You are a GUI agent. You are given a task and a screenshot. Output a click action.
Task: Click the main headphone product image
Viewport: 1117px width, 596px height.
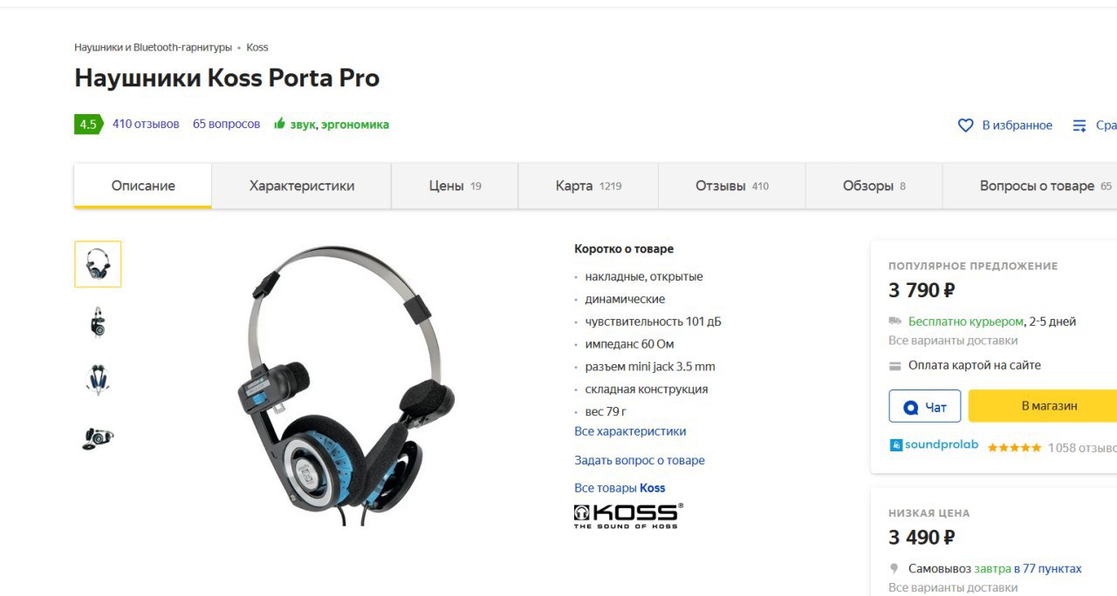[346, 385]
